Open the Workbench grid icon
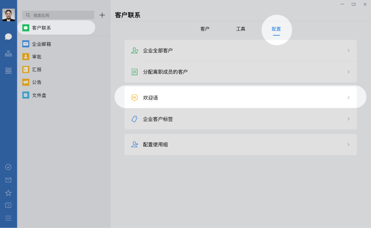 [x=8, y=71]
